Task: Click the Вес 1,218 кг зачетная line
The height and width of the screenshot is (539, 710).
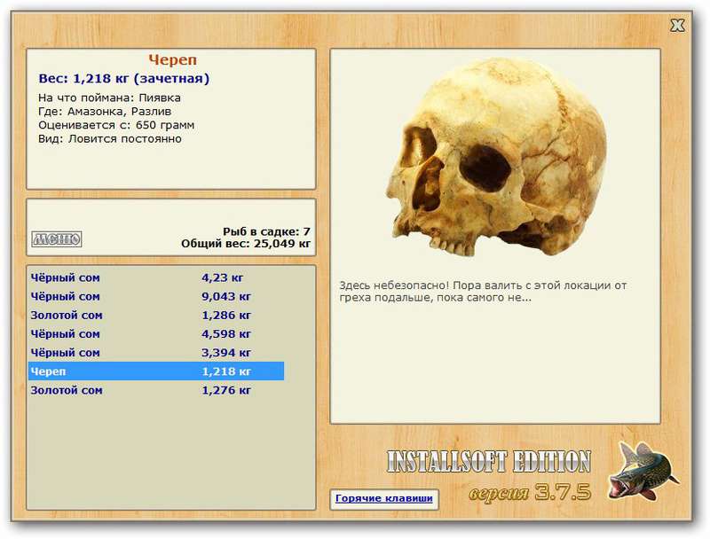Action: pos(124,79)
